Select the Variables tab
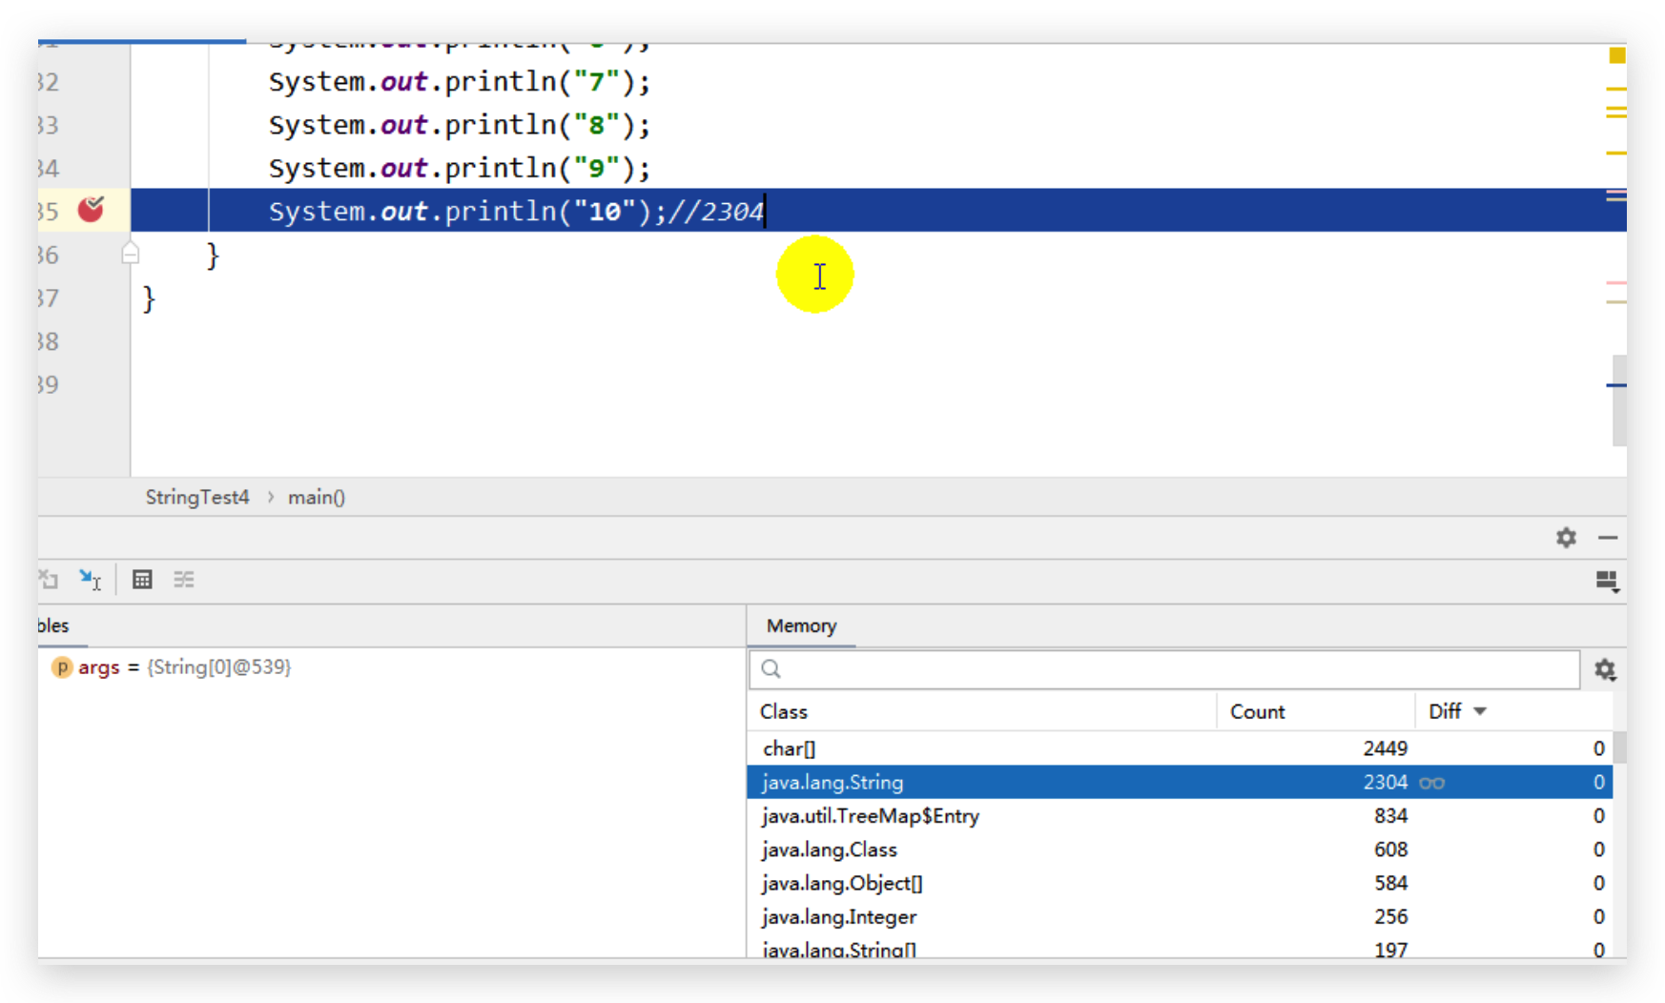This screenshot has height=1003, width=1665. tap(53, 625)
